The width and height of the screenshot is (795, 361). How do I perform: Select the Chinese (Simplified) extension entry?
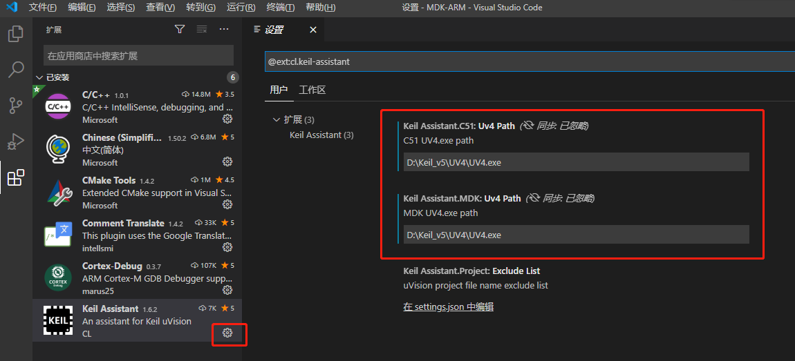tap(138, 149)
